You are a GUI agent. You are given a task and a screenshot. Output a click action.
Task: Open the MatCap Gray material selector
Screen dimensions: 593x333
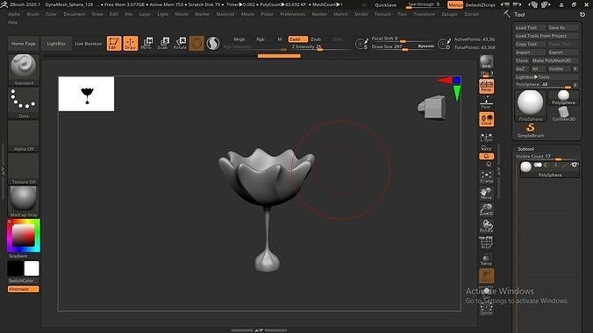(x=24, y=202)
